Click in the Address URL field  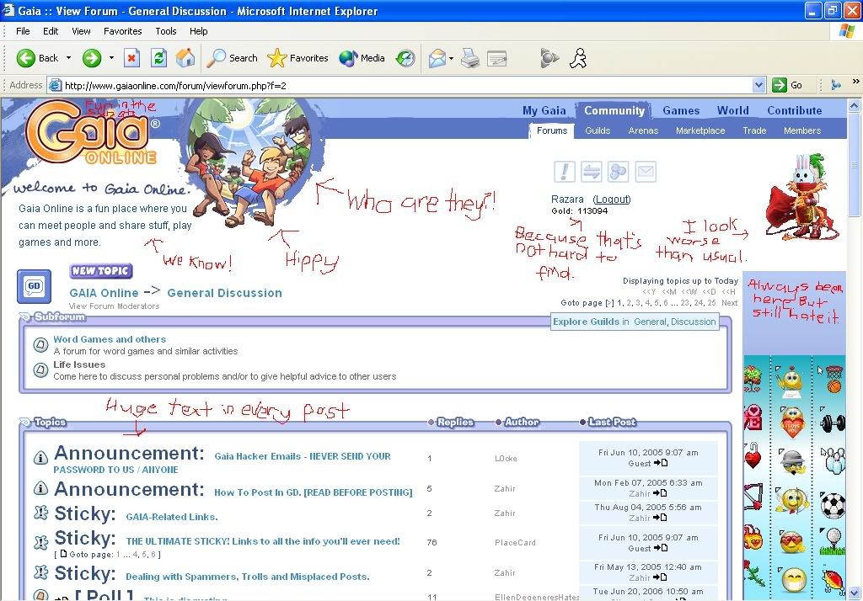coord(407,85)
